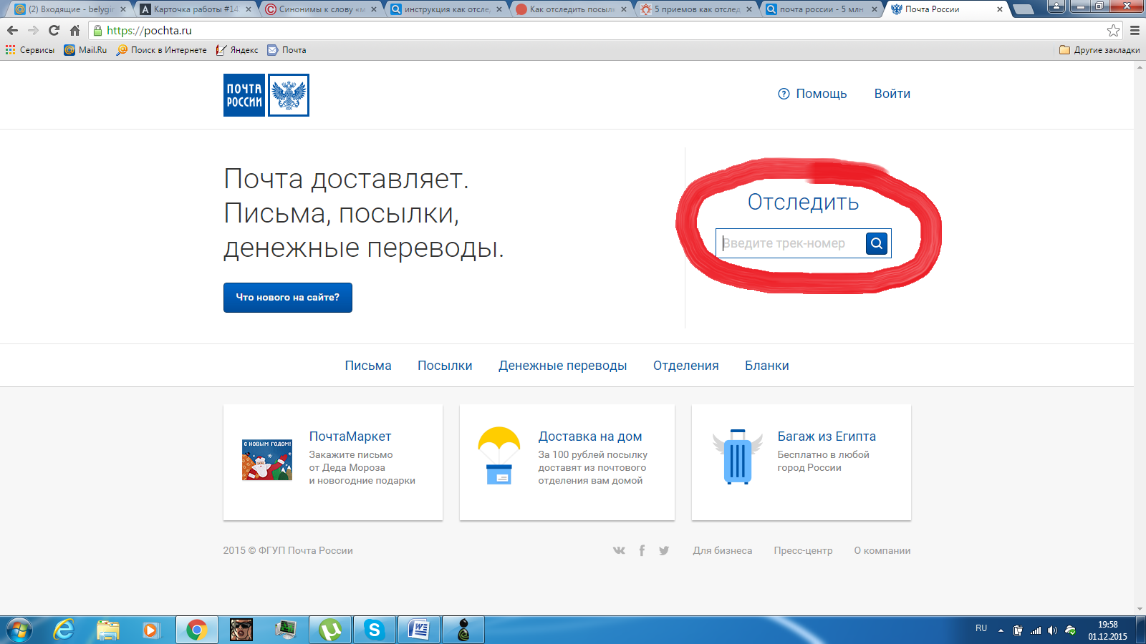Open the Twitter icon in footer
The image size is (1146, 644).
point(664,550)
